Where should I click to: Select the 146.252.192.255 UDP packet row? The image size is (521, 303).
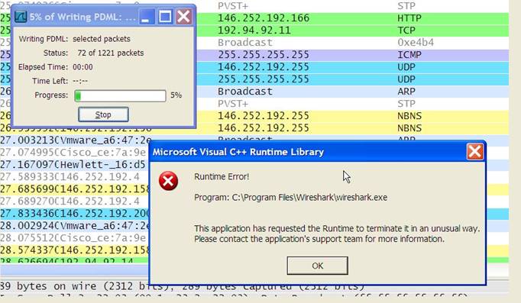(x=352, y=67)
